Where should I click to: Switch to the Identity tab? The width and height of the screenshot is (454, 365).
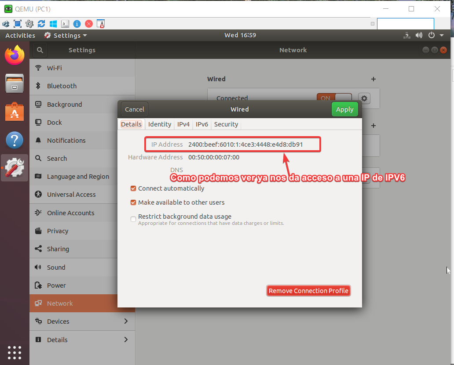coord(159,124)
